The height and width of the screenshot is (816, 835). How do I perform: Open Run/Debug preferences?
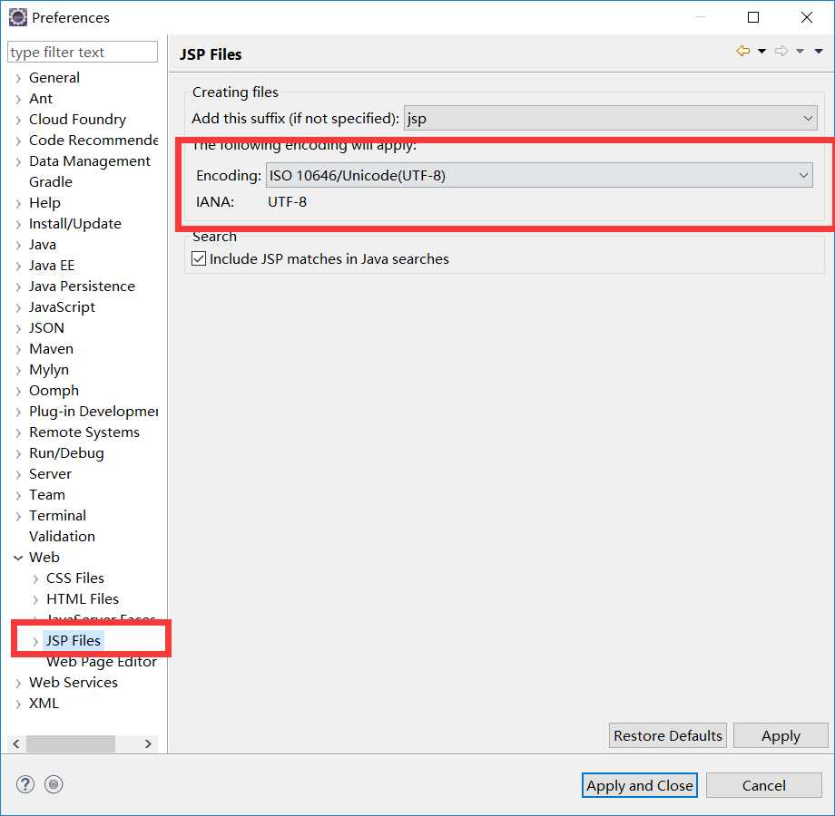(66, 452)
